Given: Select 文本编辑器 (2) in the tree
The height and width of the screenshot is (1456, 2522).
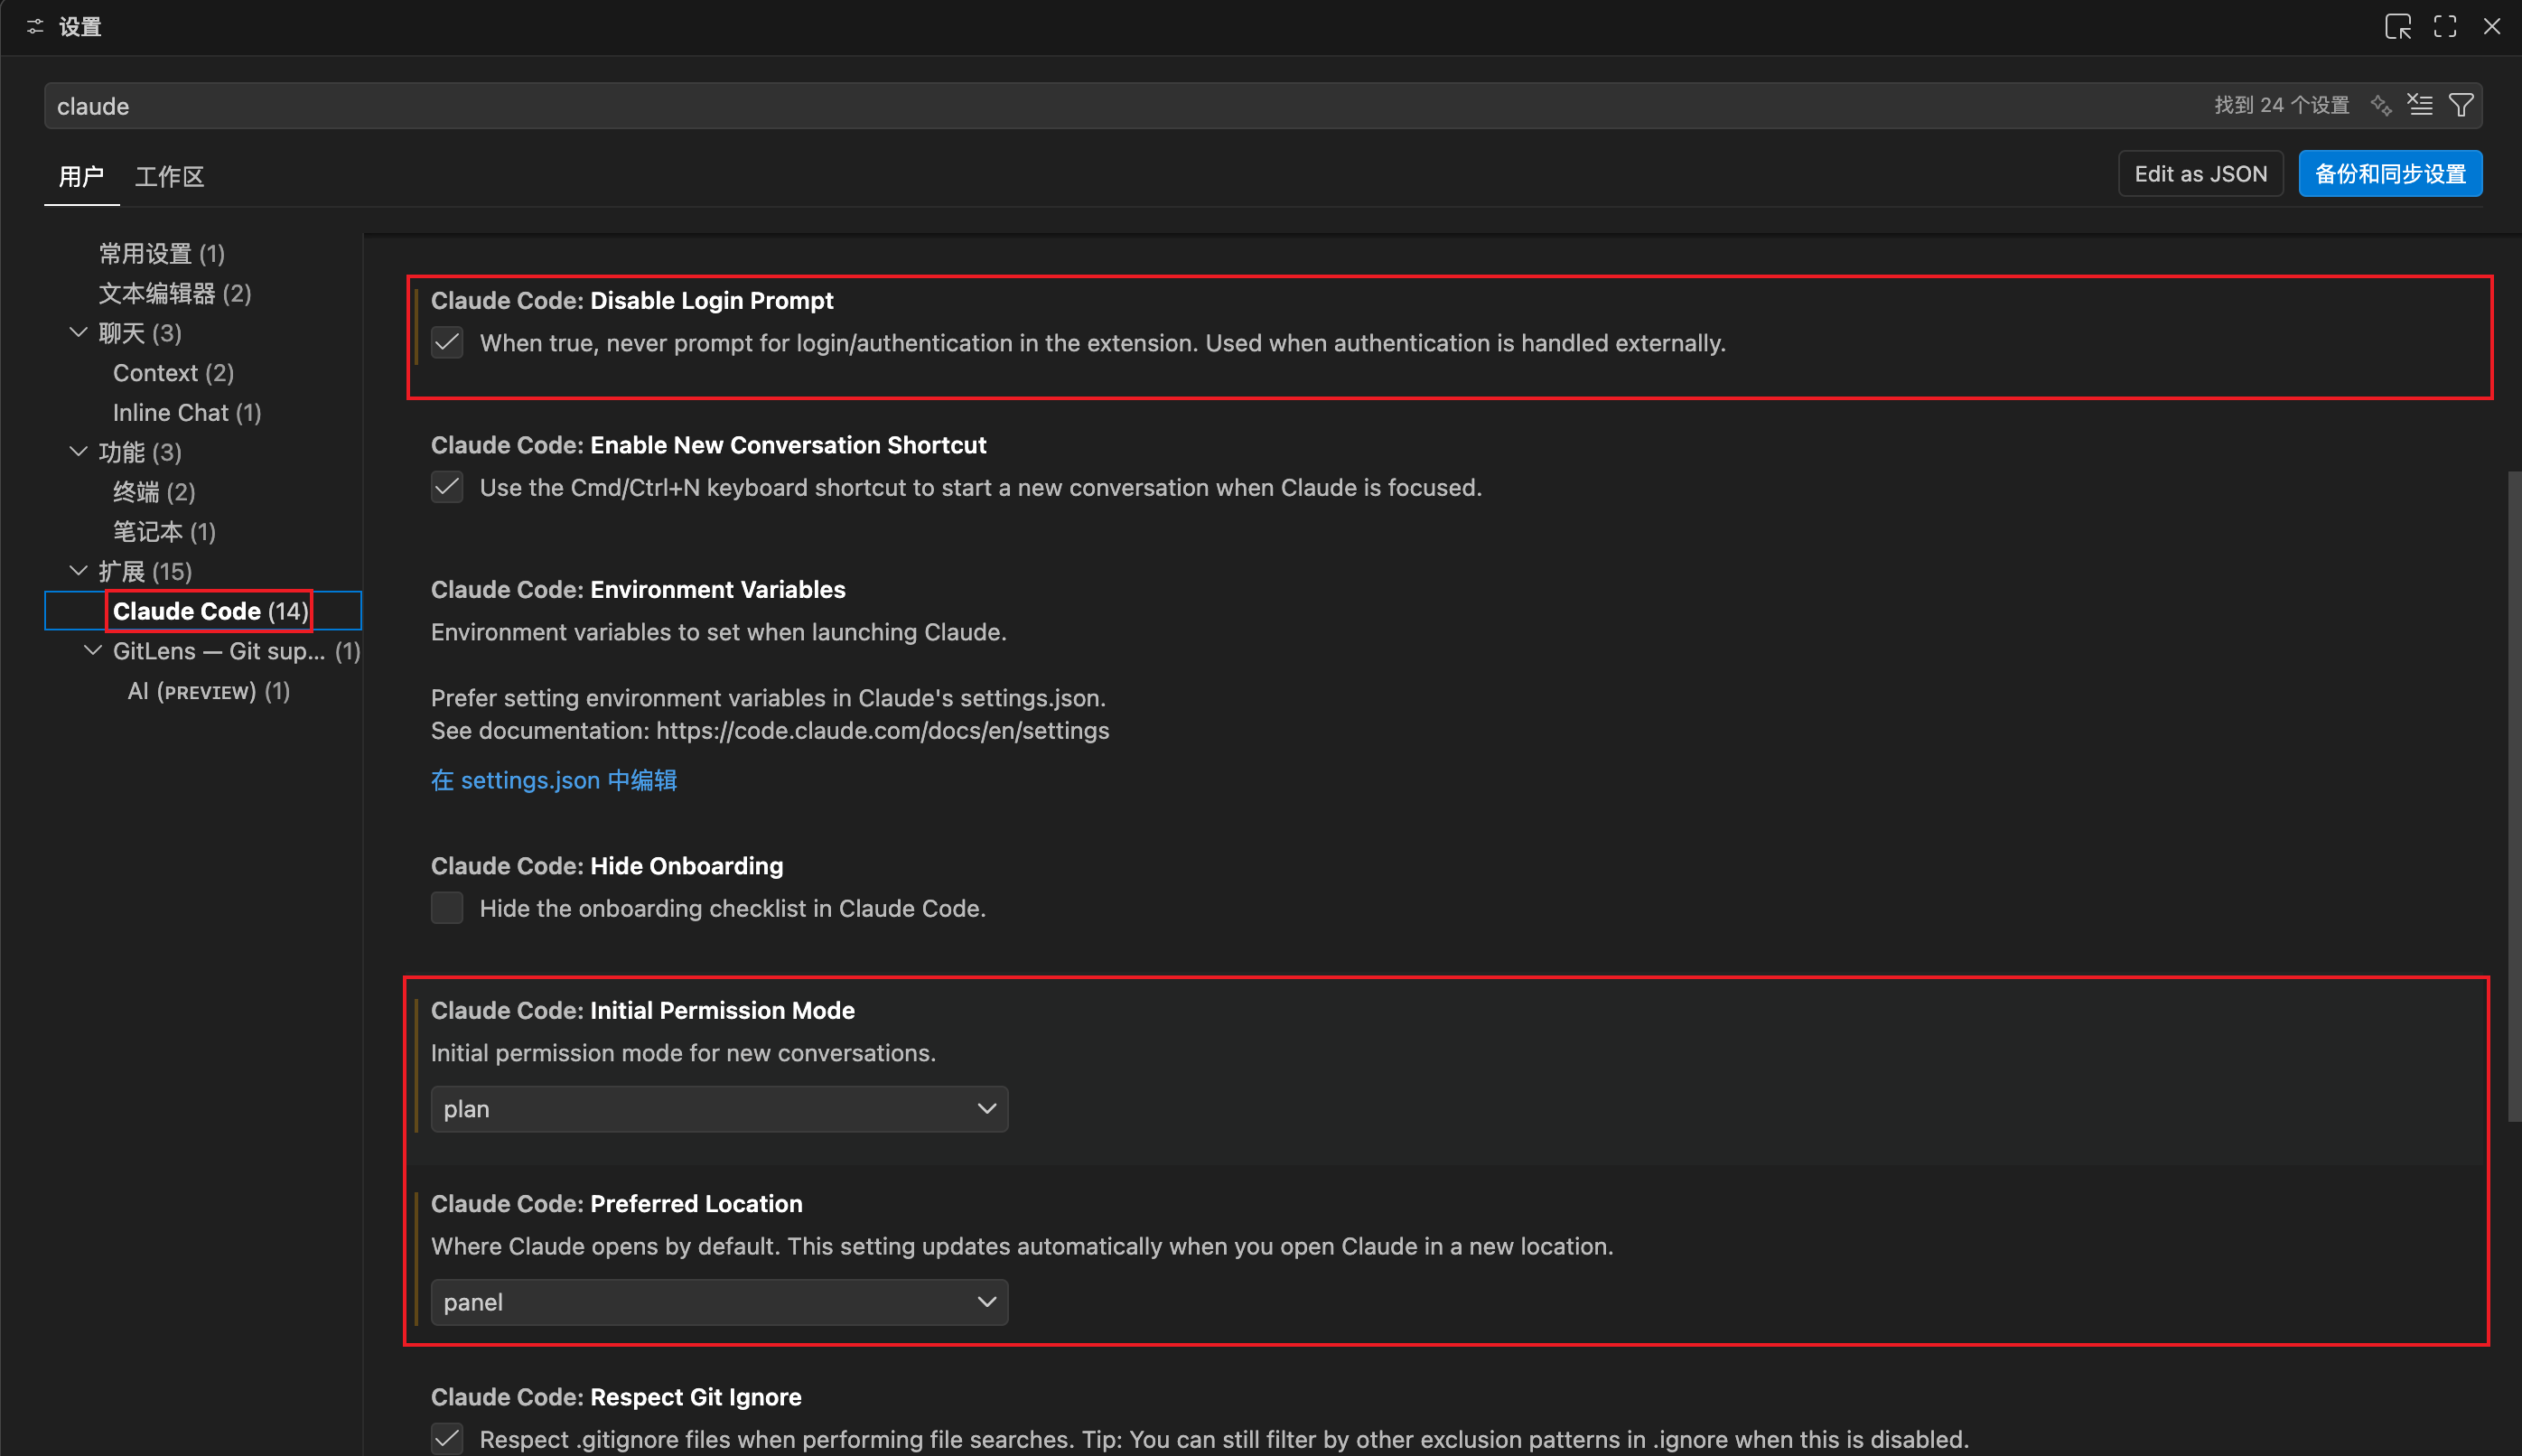Looking at the screenshot, I should [x=175, y=294].
